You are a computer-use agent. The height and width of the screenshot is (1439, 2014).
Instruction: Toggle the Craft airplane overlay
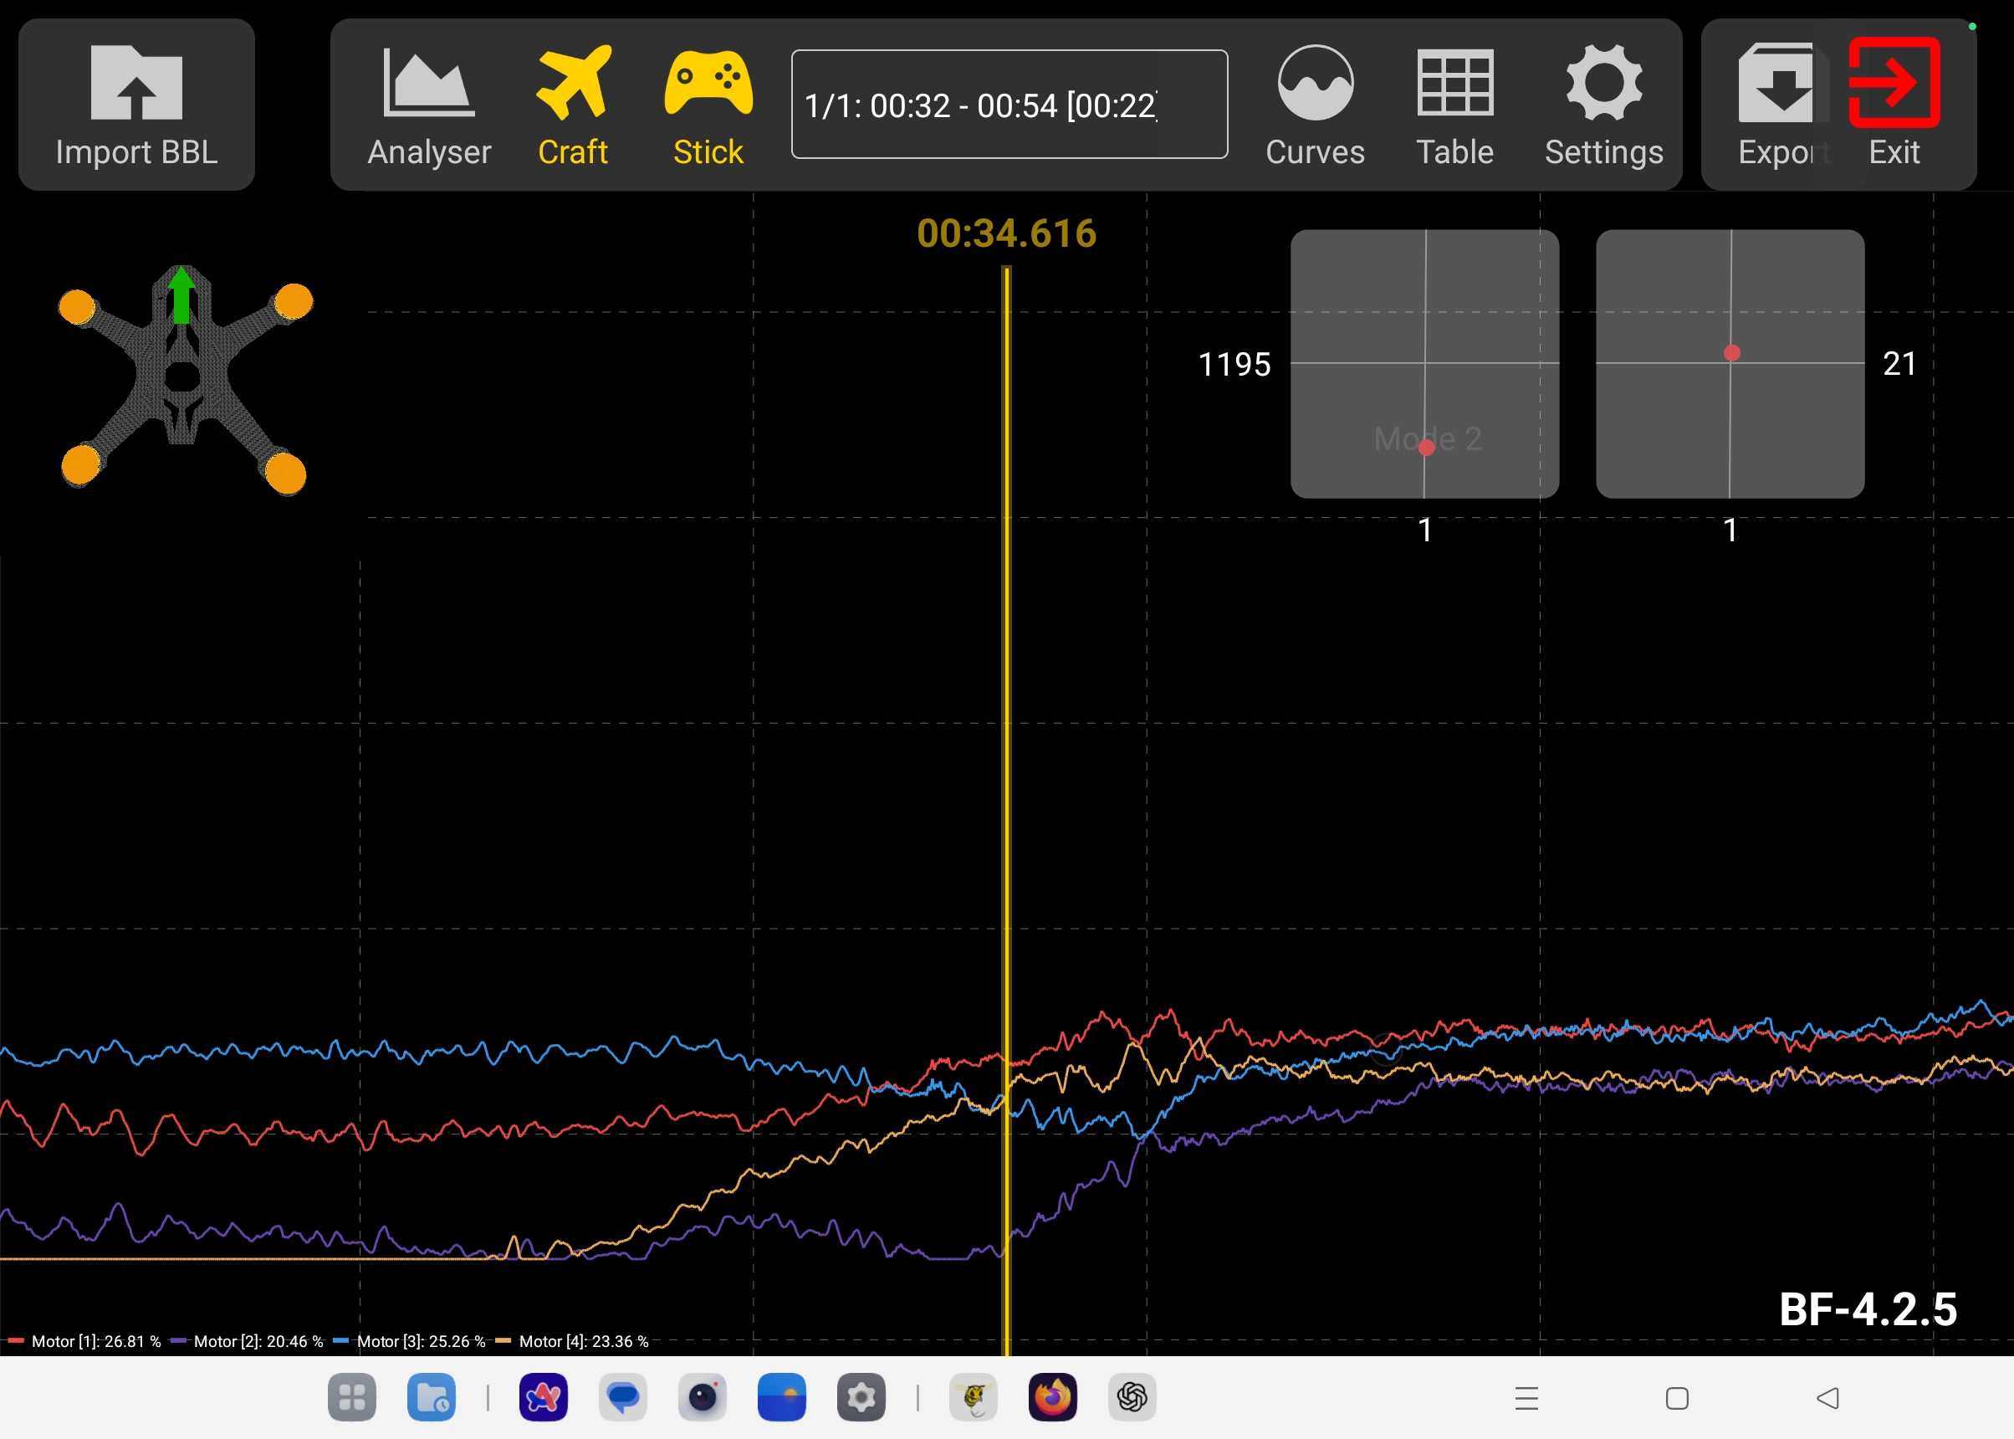point(573,105)
